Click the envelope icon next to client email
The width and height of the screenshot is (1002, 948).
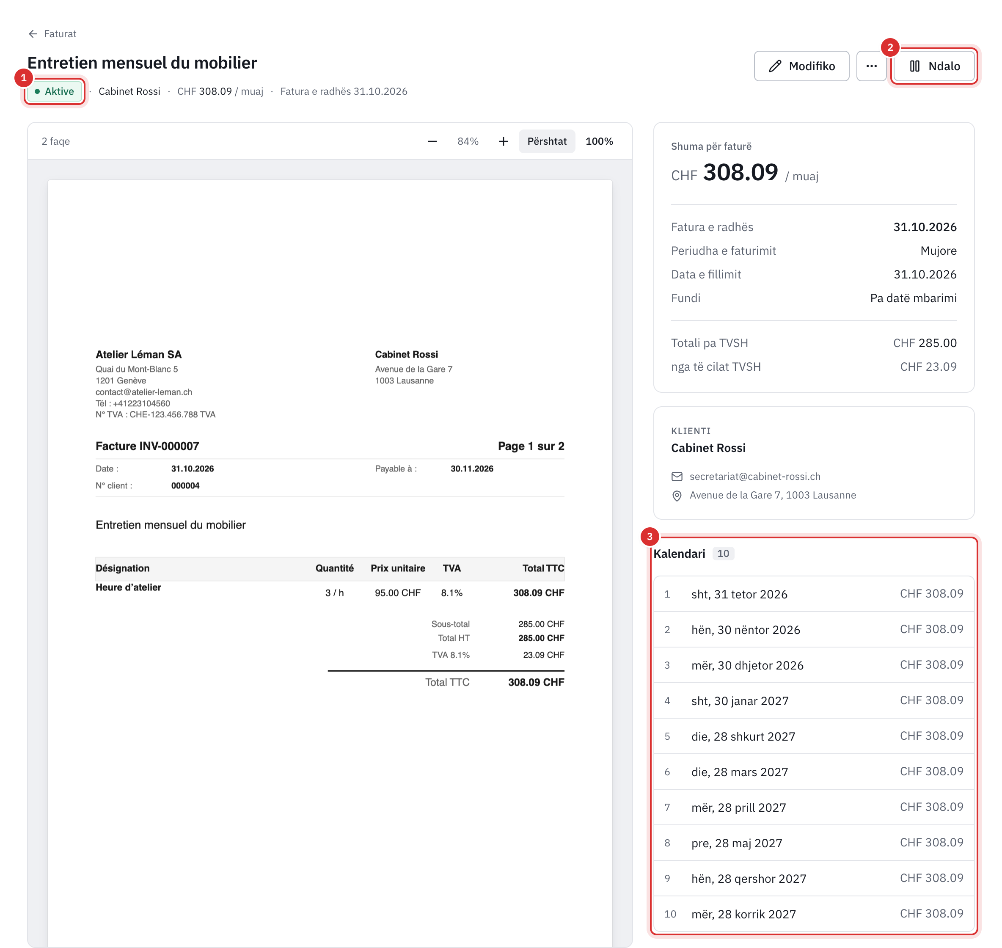pyautogui.click(x=677, y=477)
